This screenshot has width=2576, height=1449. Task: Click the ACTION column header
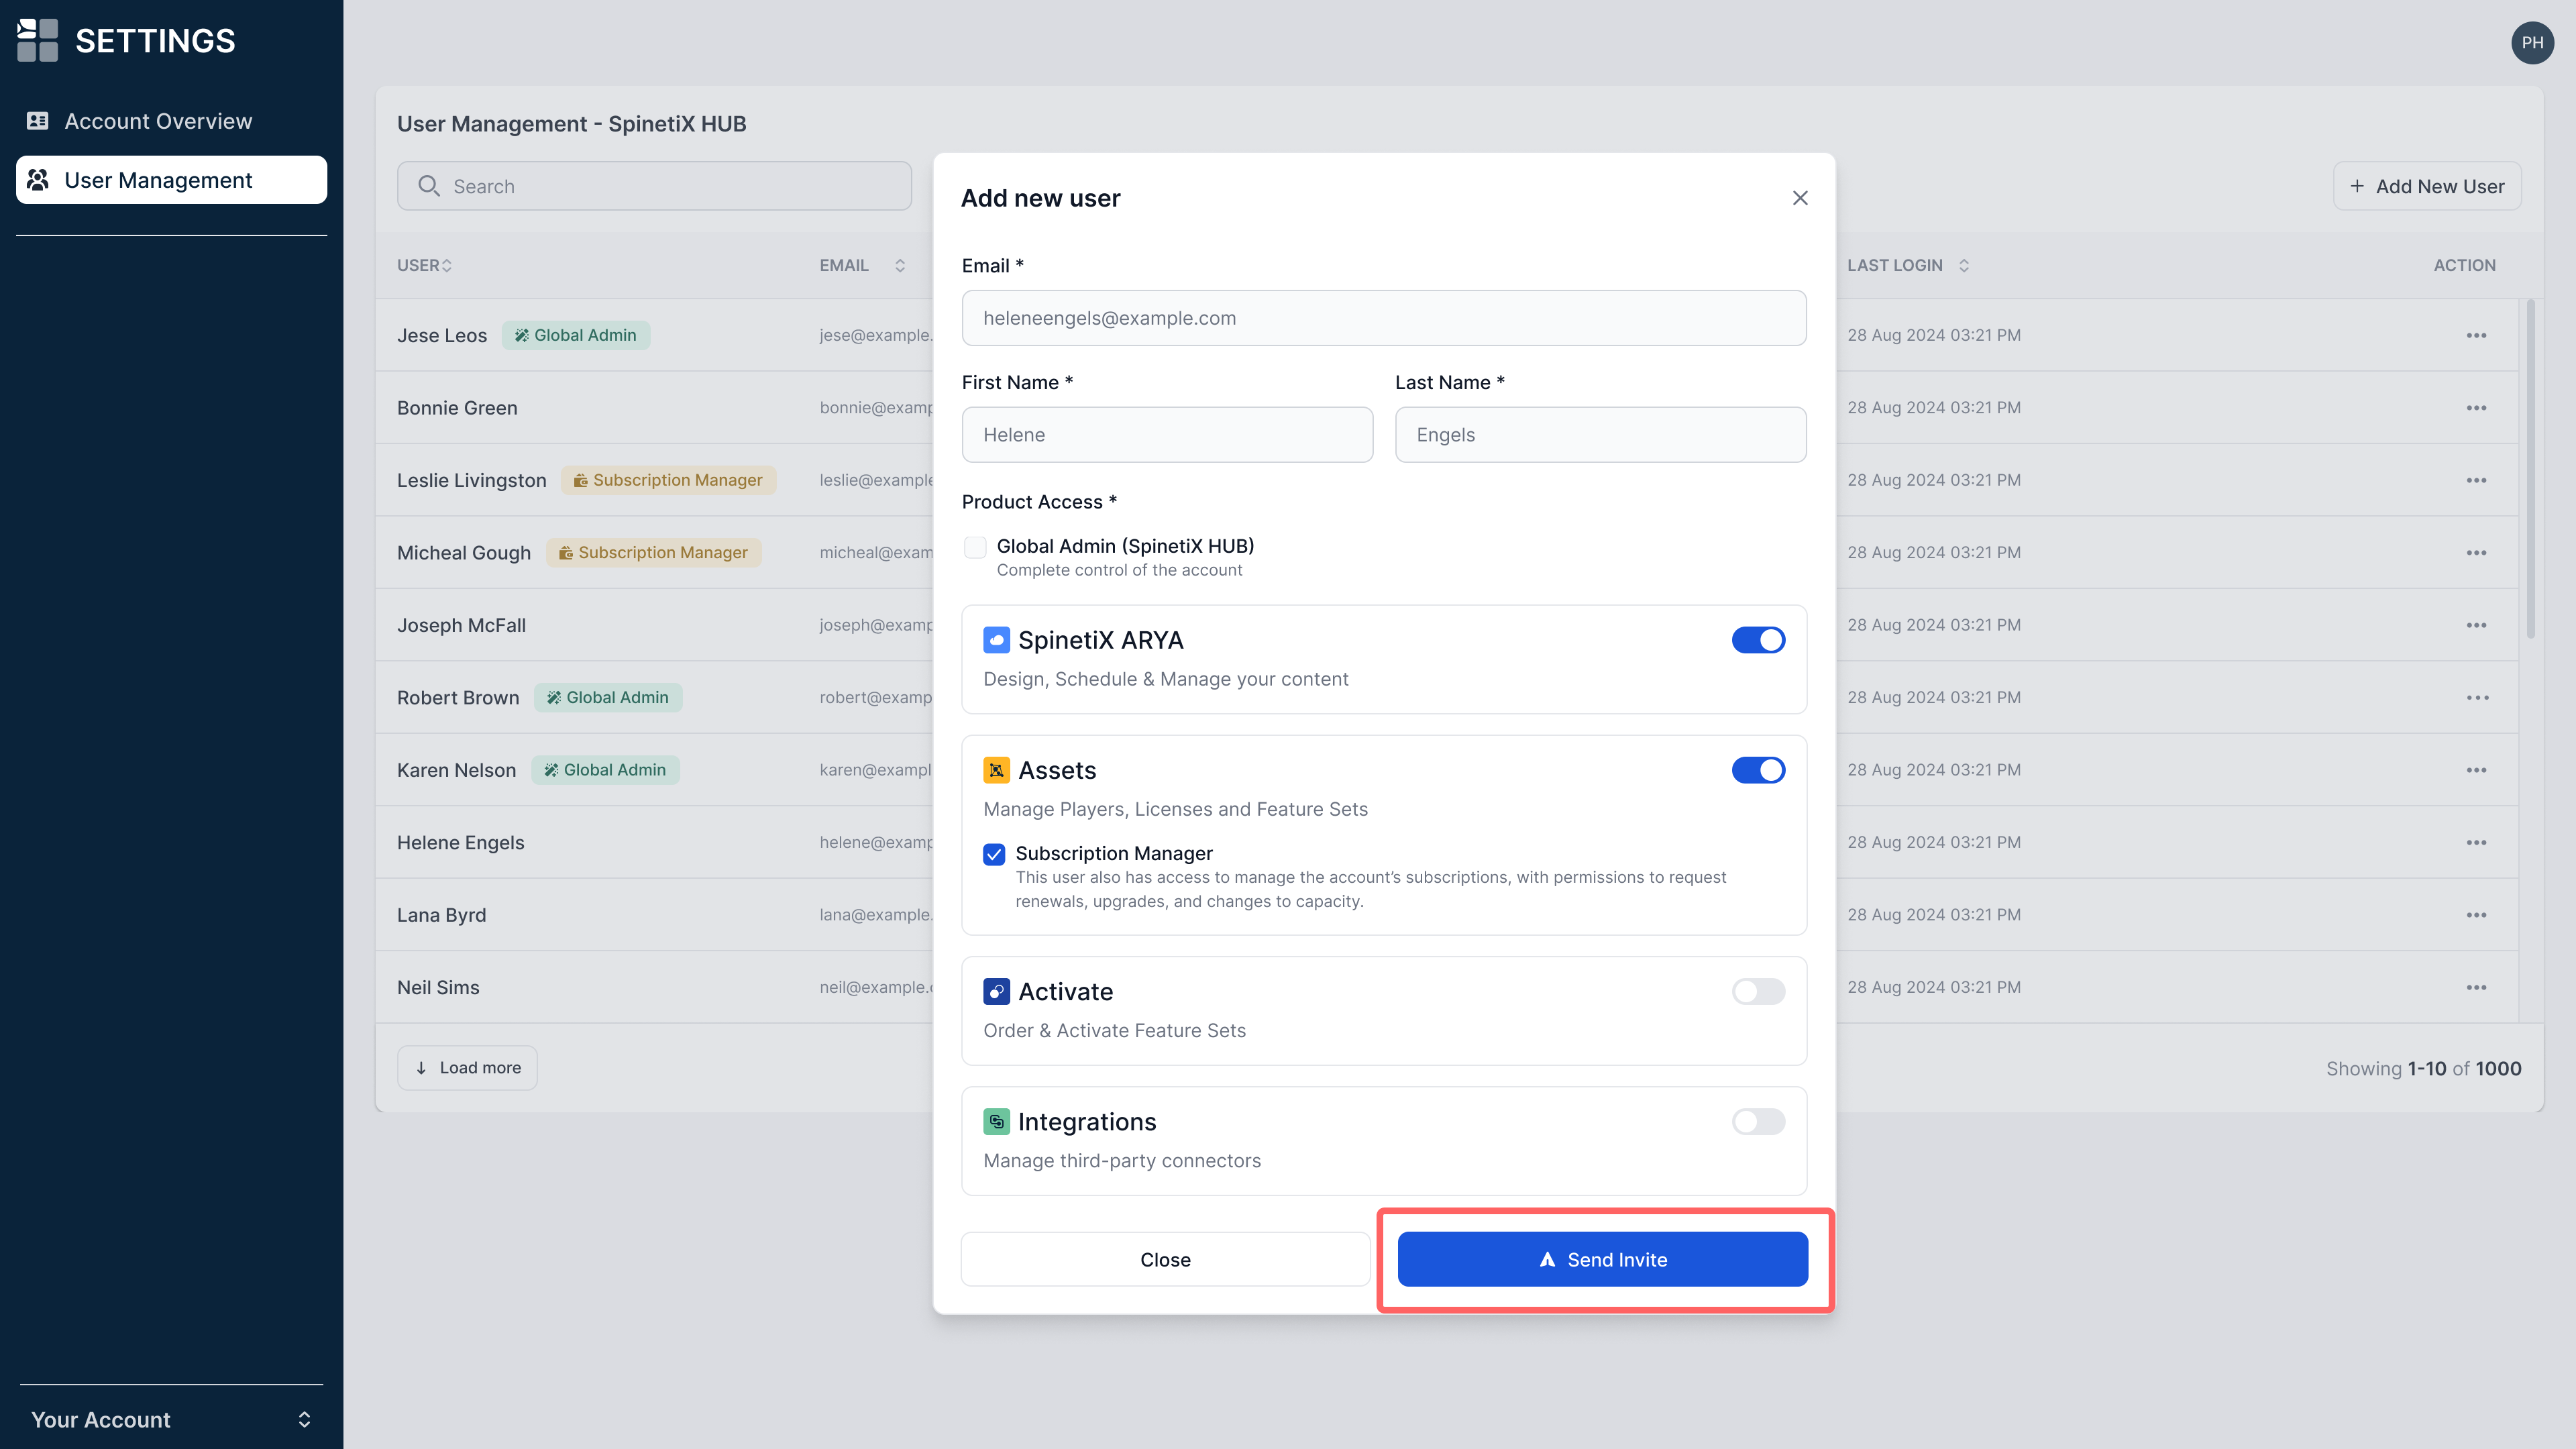2464,265
